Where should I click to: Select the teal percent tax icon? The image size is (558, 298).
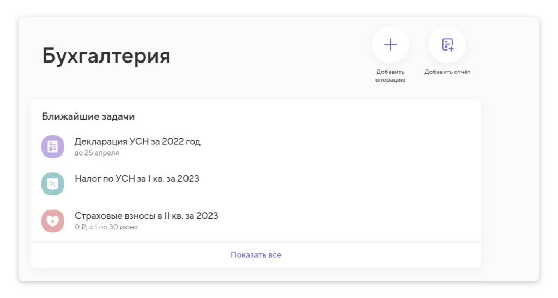tap(53, 184)
